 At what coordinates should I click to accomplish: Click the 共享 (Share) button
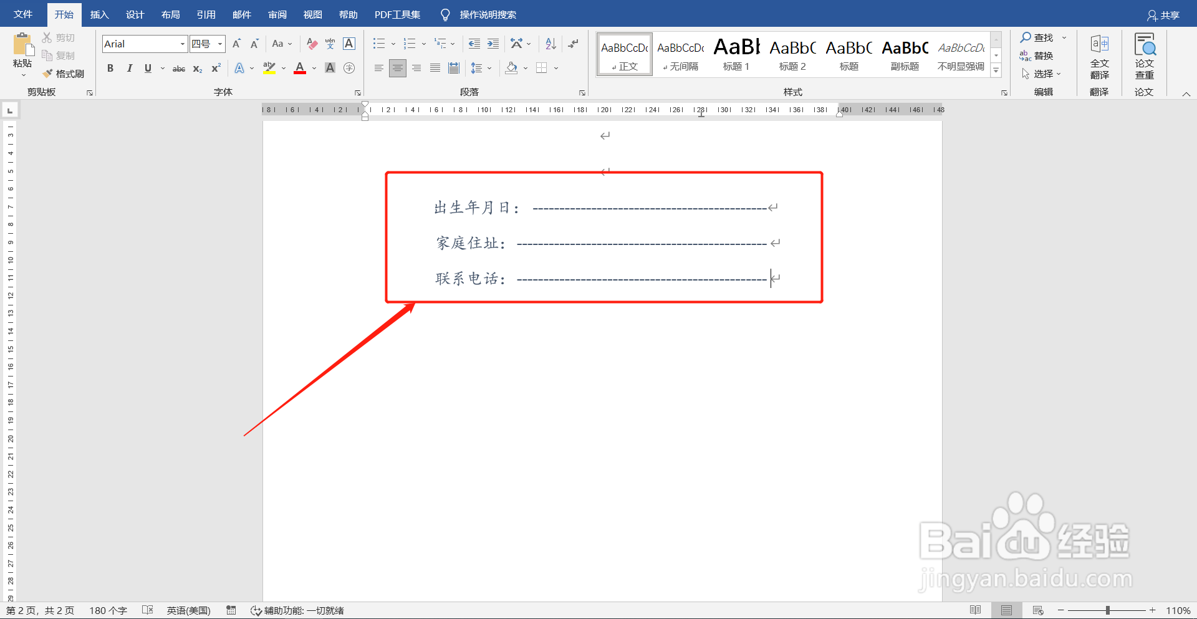[1163, 15]
